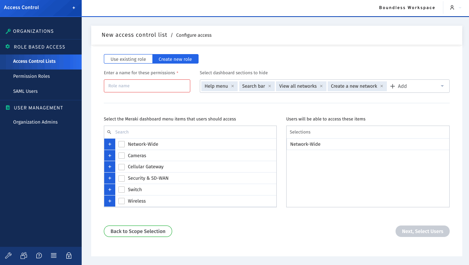This screenshot has height=265, width=469.
Task: Click the list icon in the sidebar footer
Action: tap(54, 256)
